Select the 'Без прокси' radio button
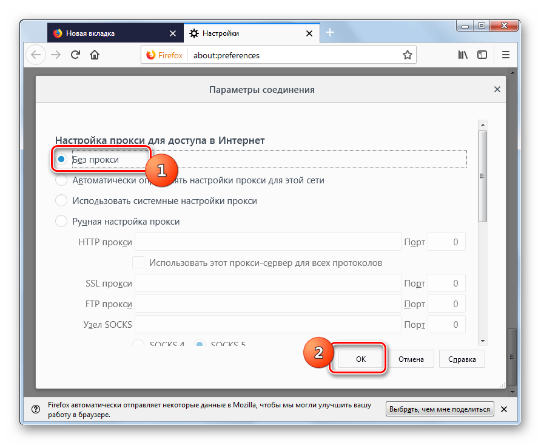 coord(61,159)
